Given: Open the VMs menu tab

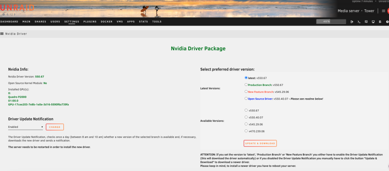Looking at the screenshot, I should coord(120,21).
